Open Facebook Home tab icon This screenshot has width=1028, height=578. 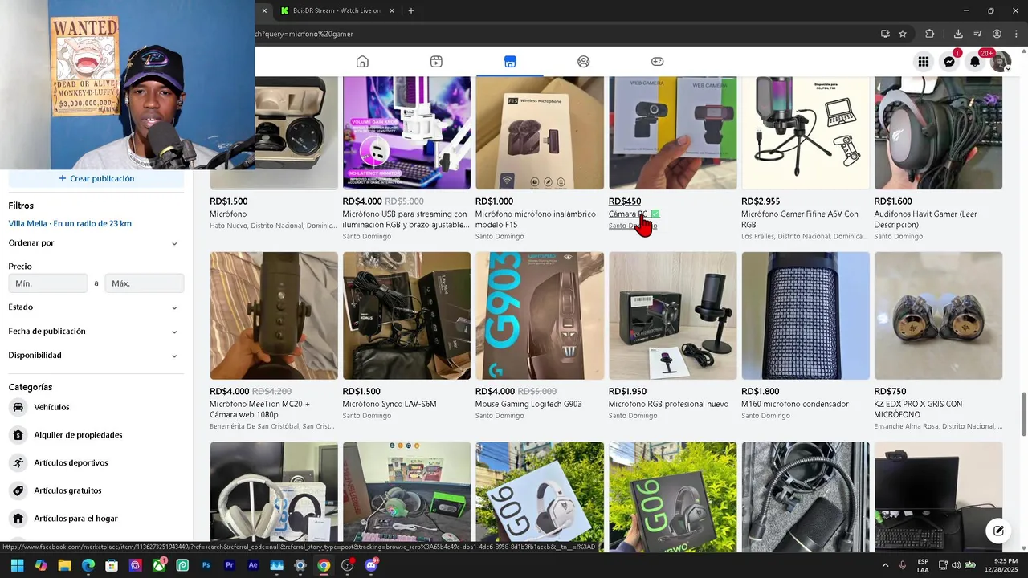[x=362, y=62]
